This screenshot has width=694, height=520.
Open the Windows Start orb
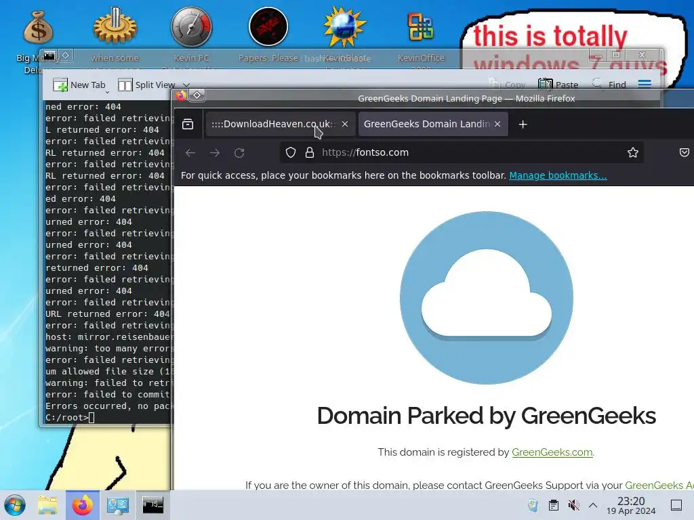[15, 505]
